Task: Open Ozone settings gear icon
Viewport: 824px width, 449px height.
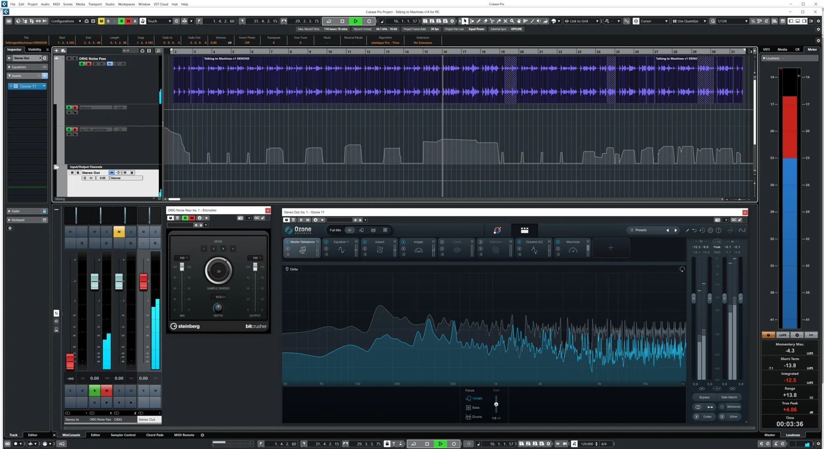Action: pyautogui.click(x=710, y=230)
